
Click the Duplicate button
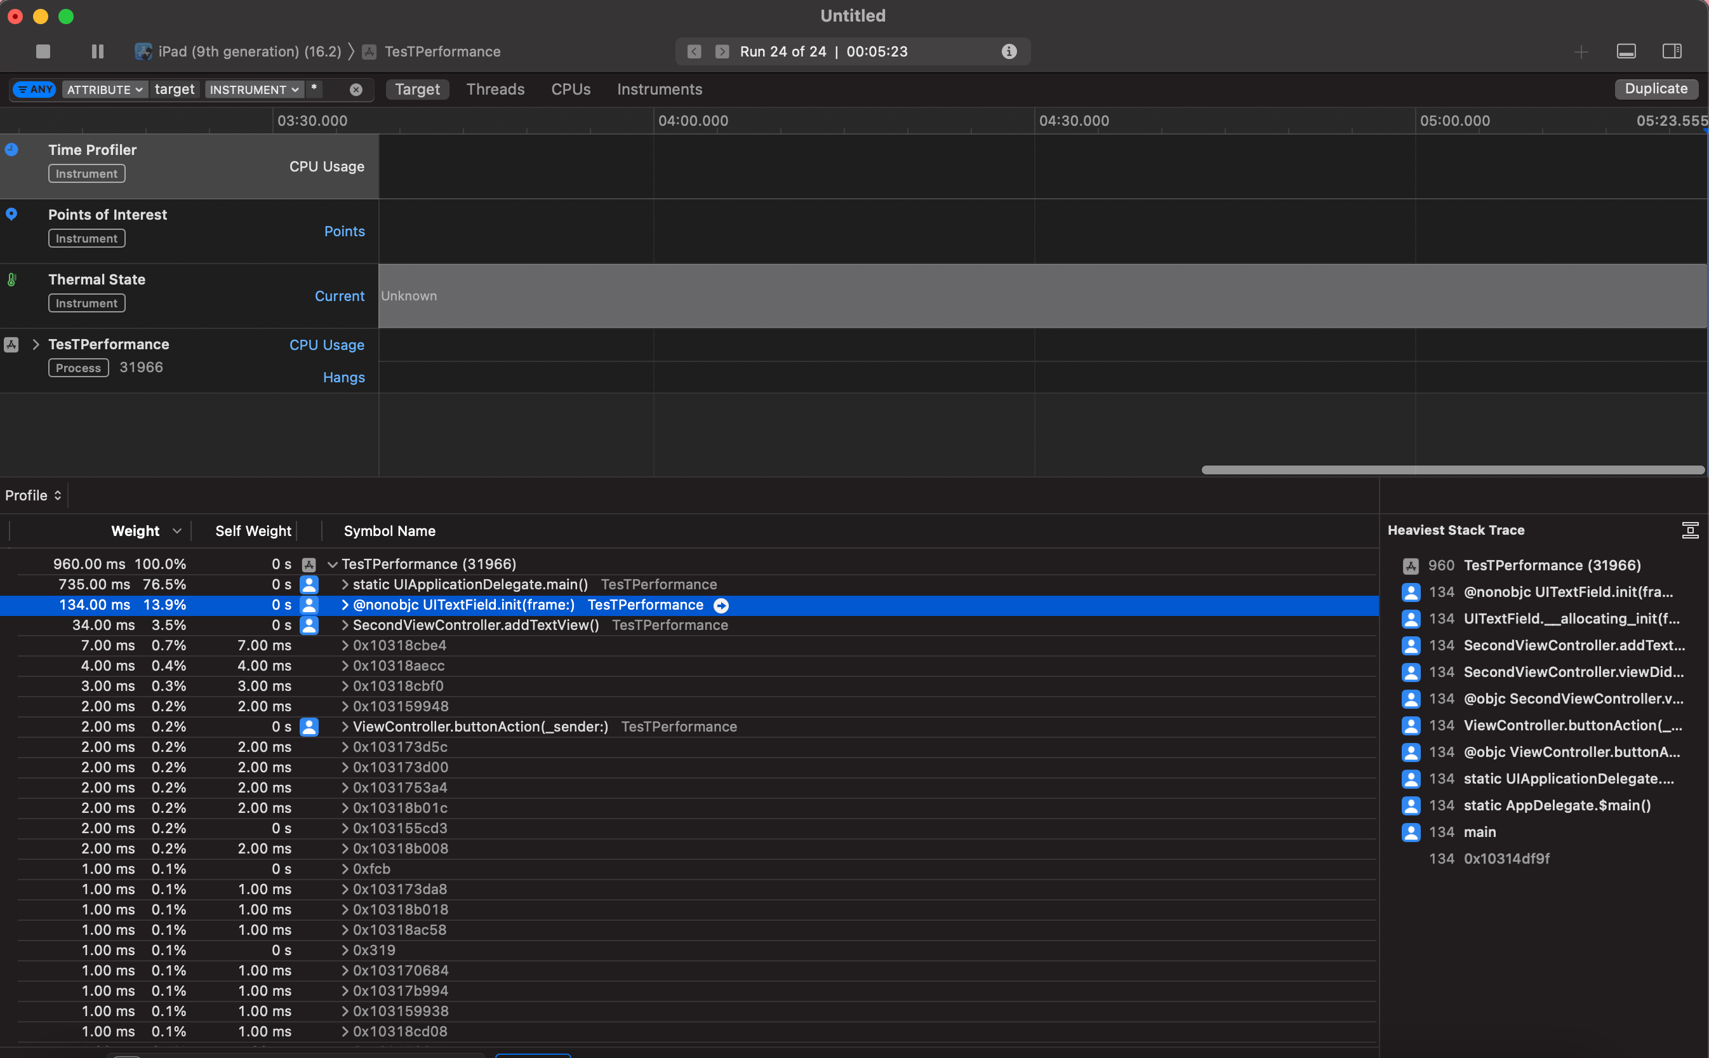tap(1656, 89)
